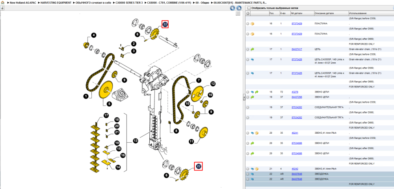The image size is (394, 189).
Task: Select callout 7 on the right chain
Action: coord(199,80)
